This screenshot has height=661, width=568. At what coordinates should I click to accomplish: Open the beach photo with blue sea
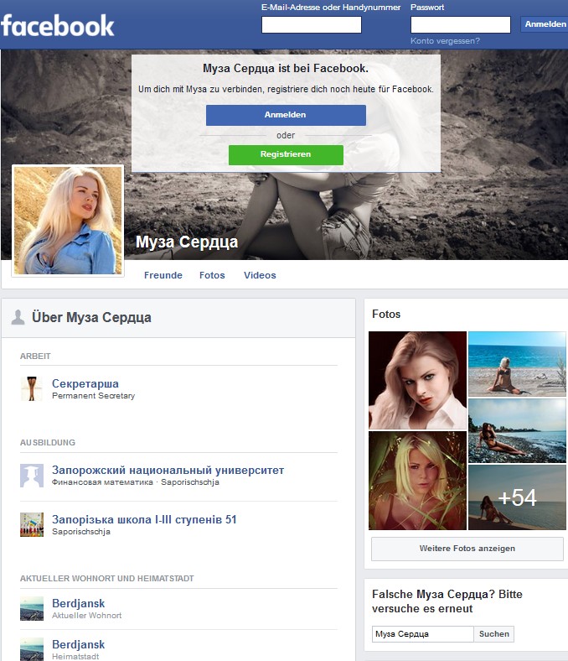point(517,364)
